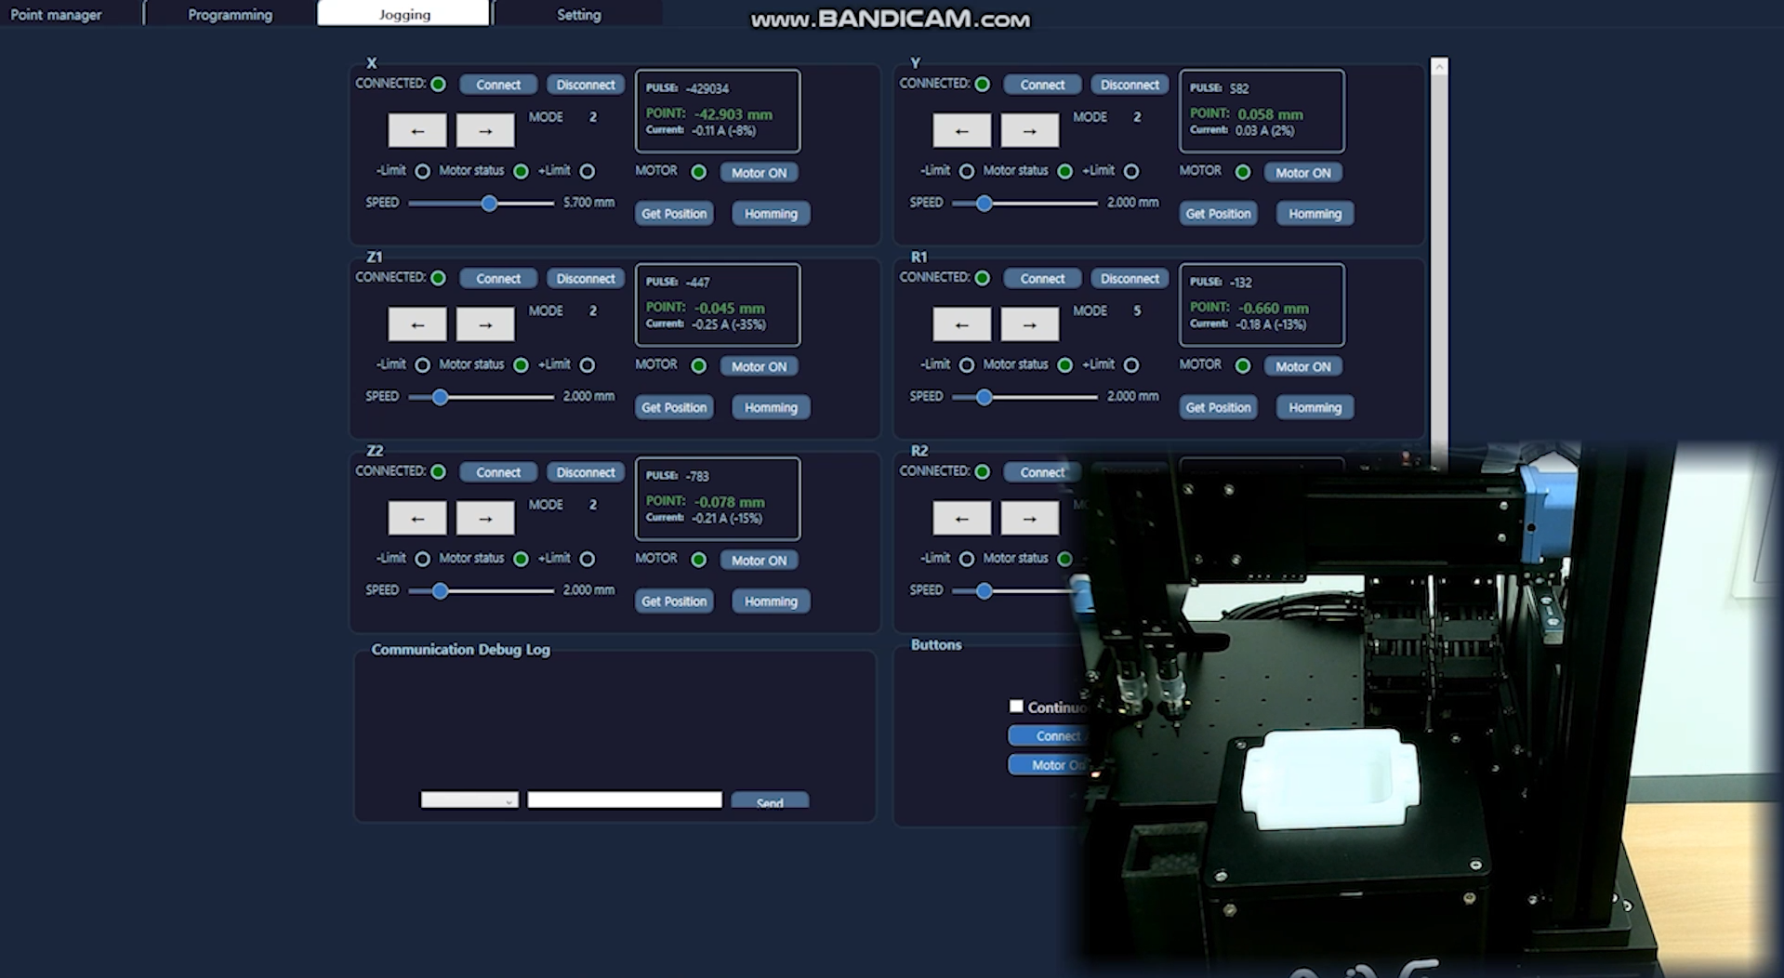Click the command input field next to Send
The width and height of the screenshot is (1784, 978).
(x=624, y=800)
